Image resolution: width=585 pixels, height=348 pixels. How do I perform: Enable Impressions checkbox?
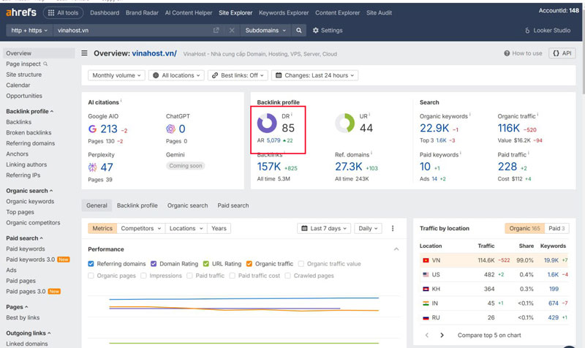click(143, 276)
